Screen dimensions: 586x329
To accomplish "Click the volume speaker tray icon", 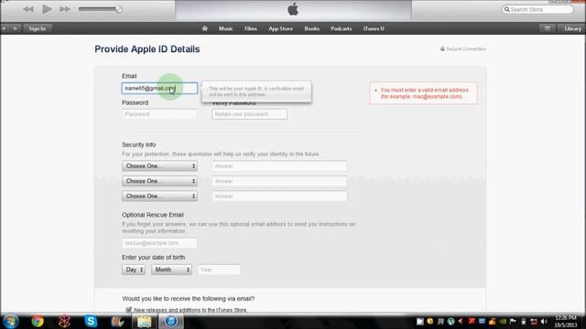I will [544, 321].
